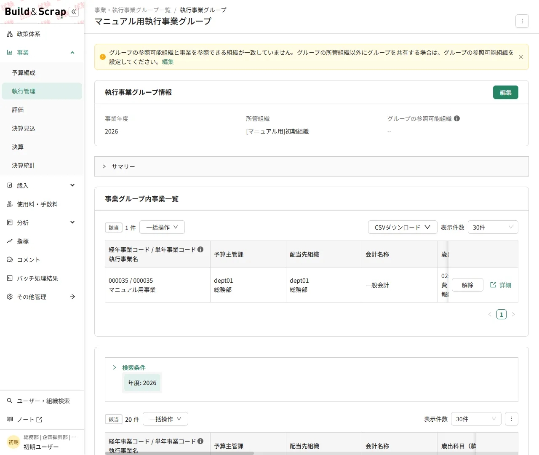
Task: Open 指標 in the sidebar
Action: click(42, 241)
